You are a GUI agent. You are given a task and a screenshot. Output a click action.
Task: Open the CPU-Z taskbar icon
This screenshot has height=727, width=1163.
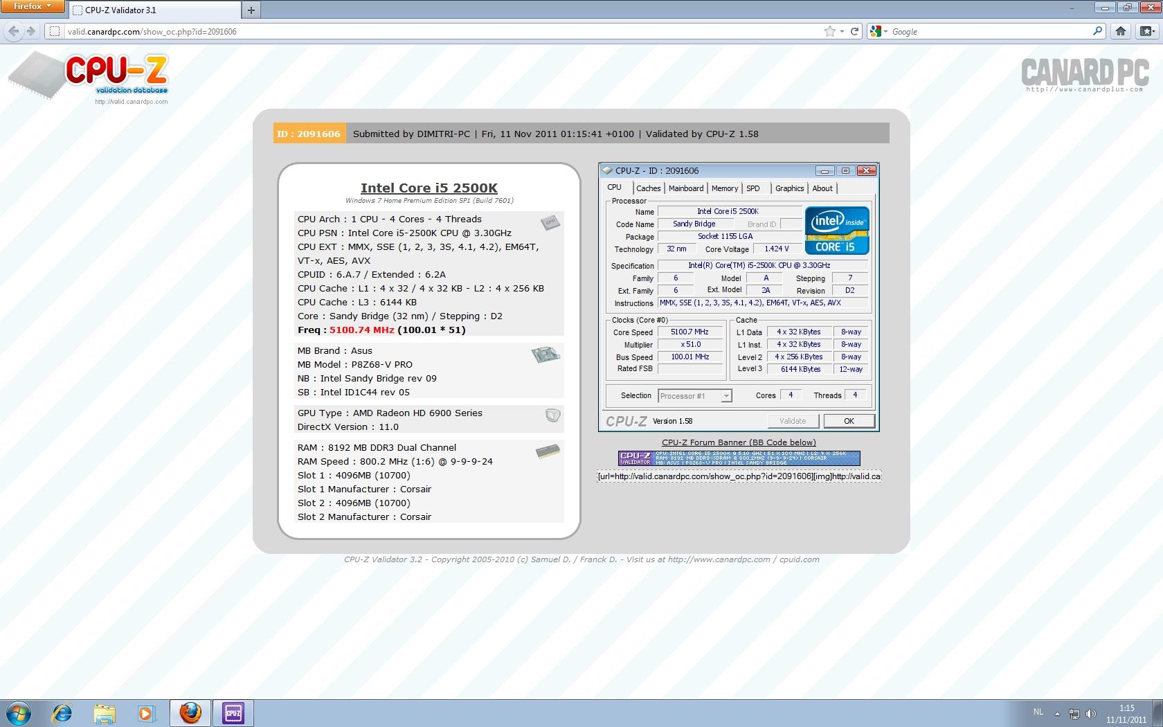(233, 713)
